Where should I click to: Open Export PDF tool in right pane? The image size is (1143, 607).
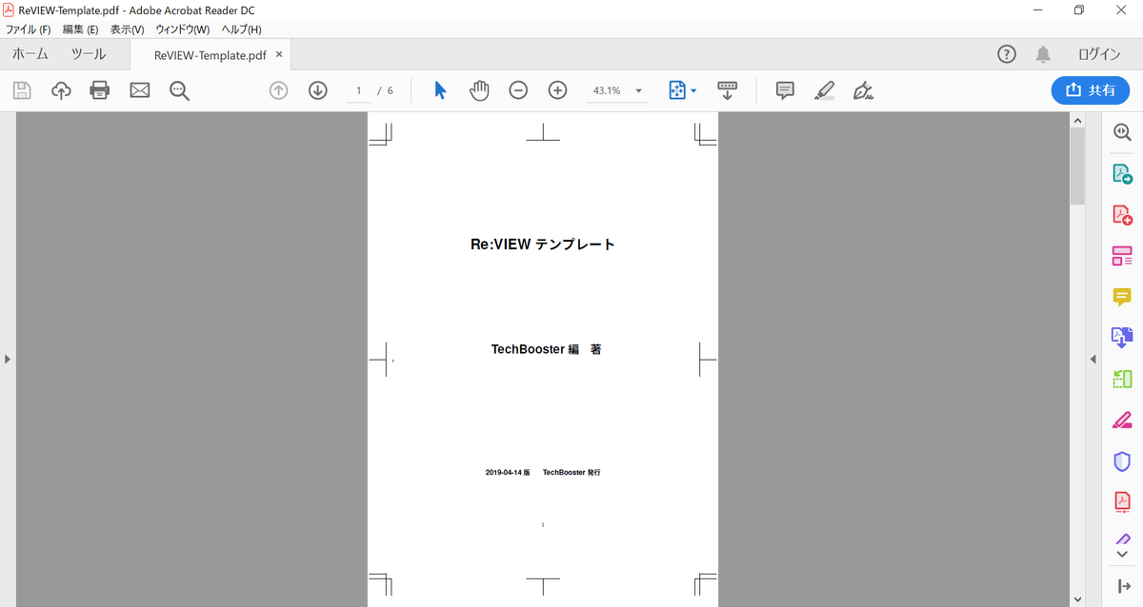click(1122, 174)
